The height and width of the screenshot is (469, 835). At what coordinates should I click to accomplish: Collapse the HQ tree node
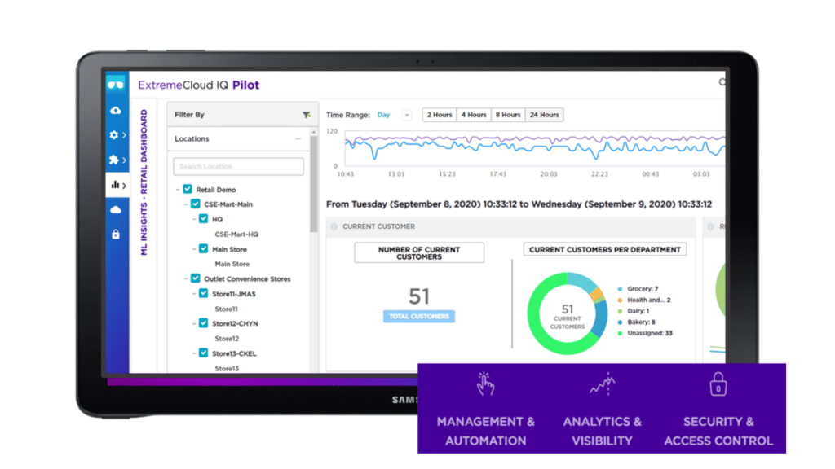(194, 219)
